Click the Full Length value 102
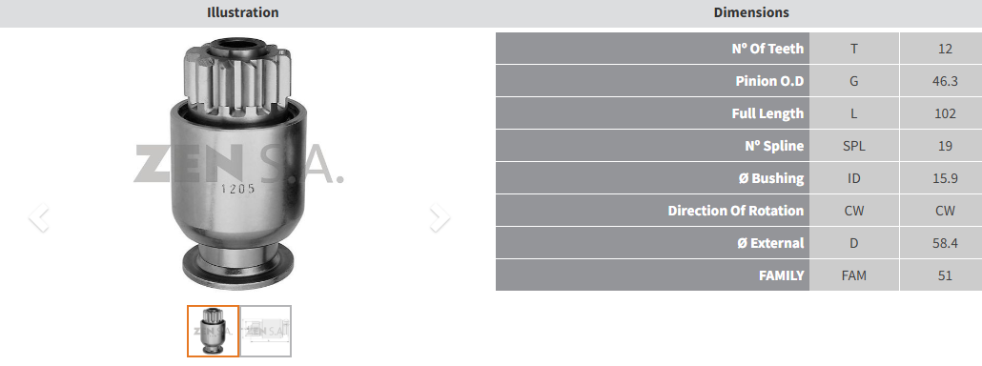982x366 pixels. [945, 113]
